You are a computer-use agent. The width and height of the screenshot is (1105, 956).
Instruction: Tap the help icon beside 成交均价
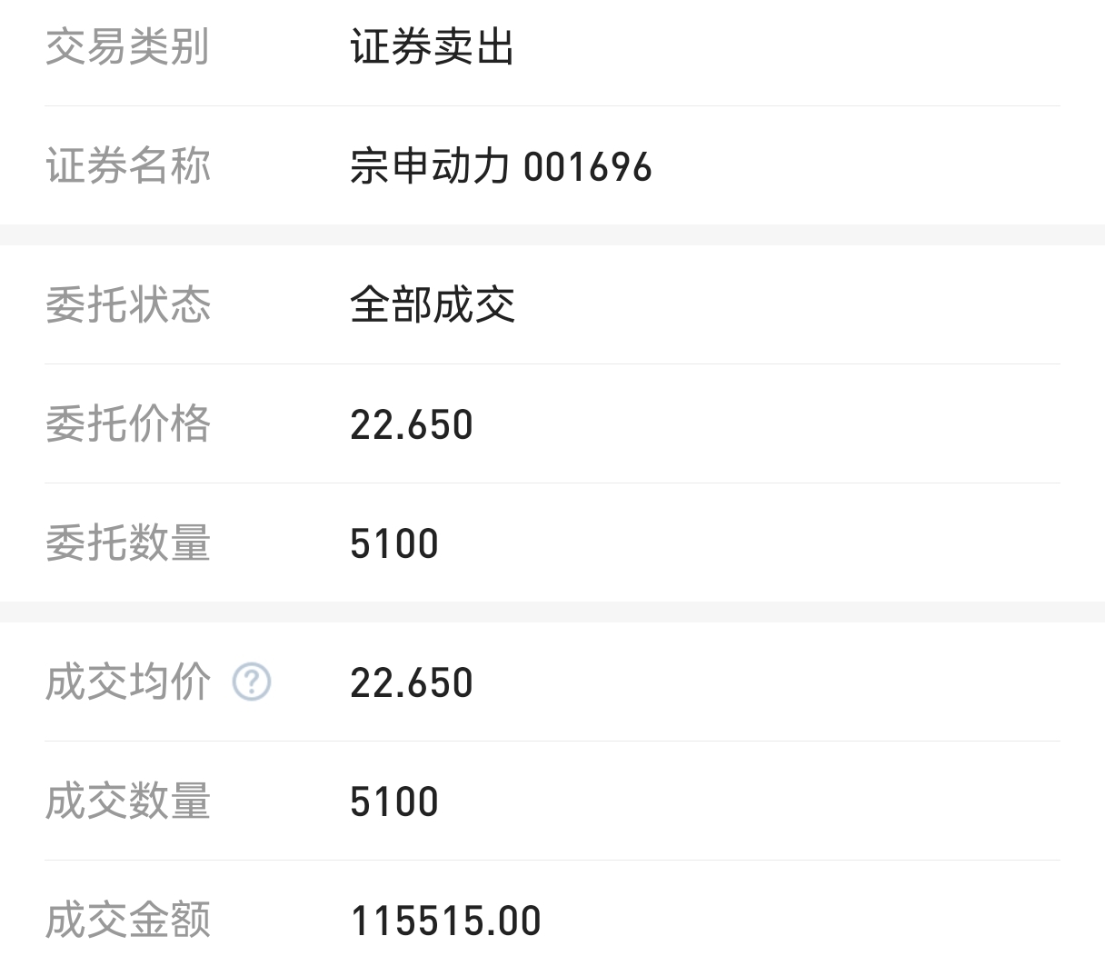pos(252,682)
